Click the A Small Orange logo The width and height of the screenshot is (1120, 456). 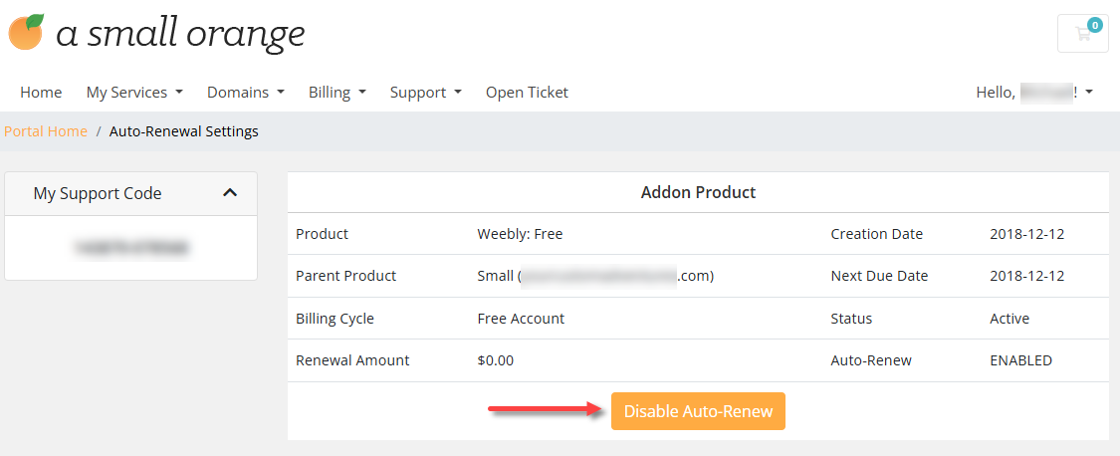(156, 34)
